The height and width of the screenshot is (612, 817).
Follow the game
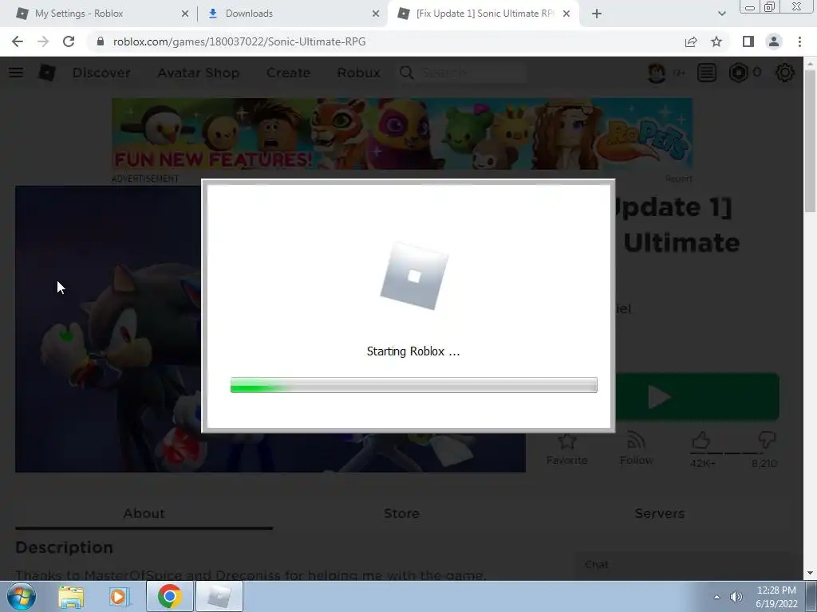pyautogui.click(x=636, y=449)
